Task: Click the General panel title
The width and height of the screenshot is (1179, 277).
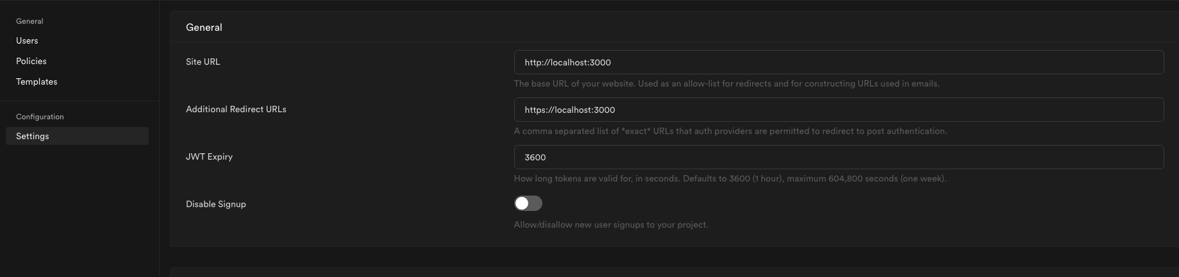Action: click(204, 28)
